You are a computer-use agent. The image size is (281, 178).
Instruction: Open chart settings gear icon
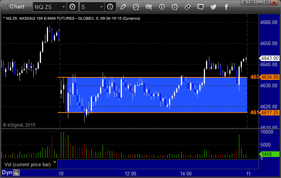[72, 7]
